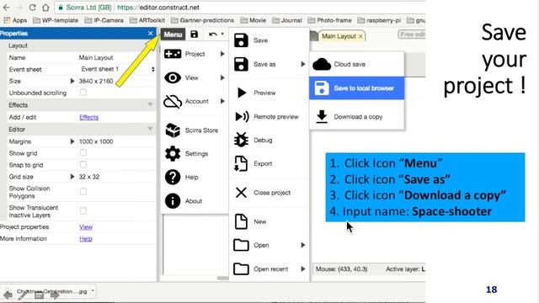Click the Open folder icon

point(241,245)
